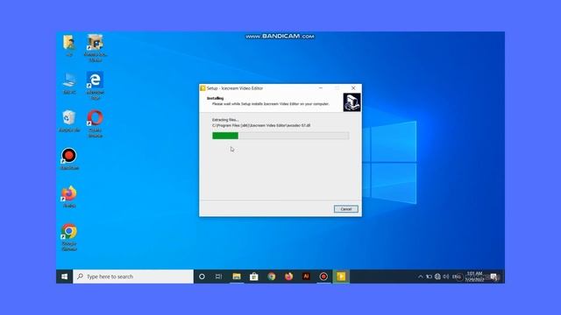561x315 pixels.
Task: Click the Cancel button in the setup dialog
Action: [x=345, y=209]
